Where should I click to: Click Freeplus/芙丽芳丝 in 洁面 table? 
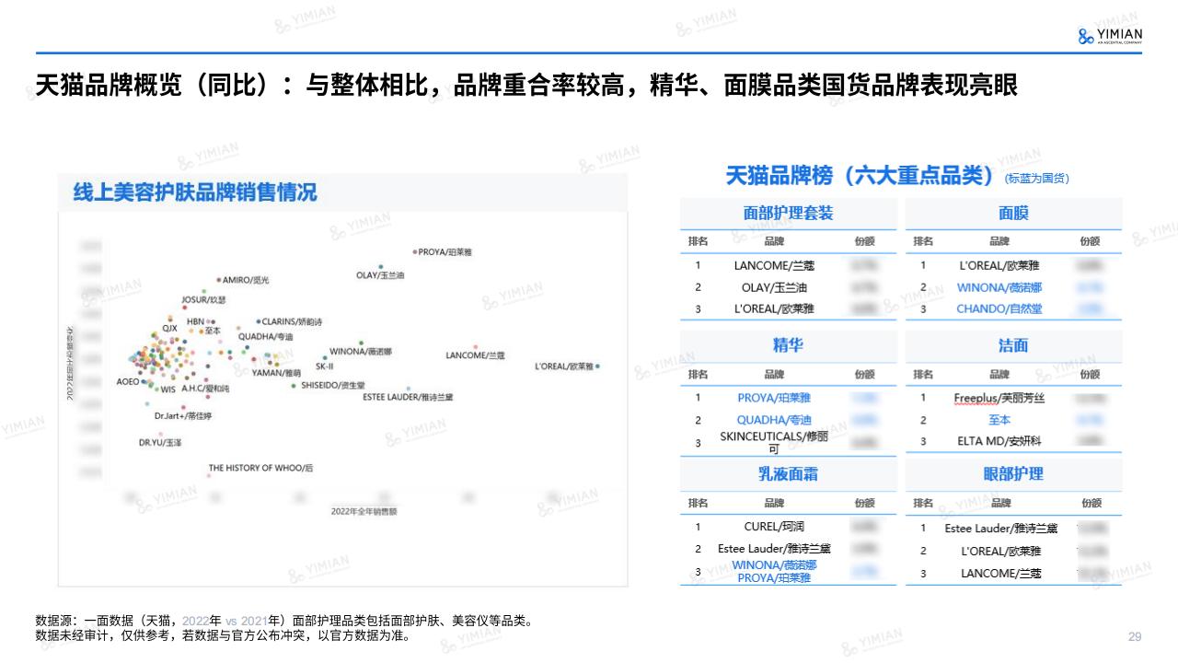(999, 398)
